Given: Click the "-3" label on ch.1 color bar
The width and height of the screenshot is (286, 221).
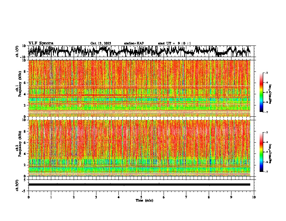Looking at the screenshot, I should [x=266, y=73].
